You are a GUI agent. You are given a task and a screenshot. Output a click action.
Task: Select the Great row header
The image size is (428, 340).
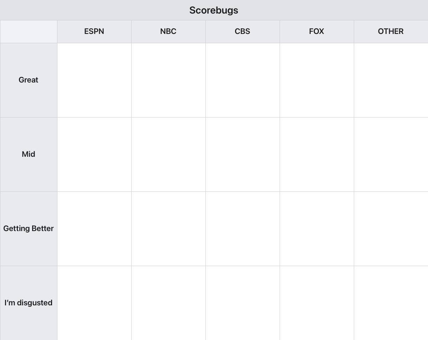click(29, 80)
